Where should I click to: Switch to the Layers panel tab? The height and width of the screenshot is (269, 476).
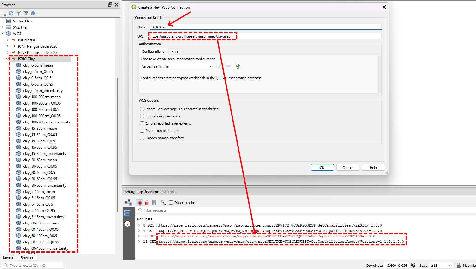pyautogui.click(x=8, y=257)
